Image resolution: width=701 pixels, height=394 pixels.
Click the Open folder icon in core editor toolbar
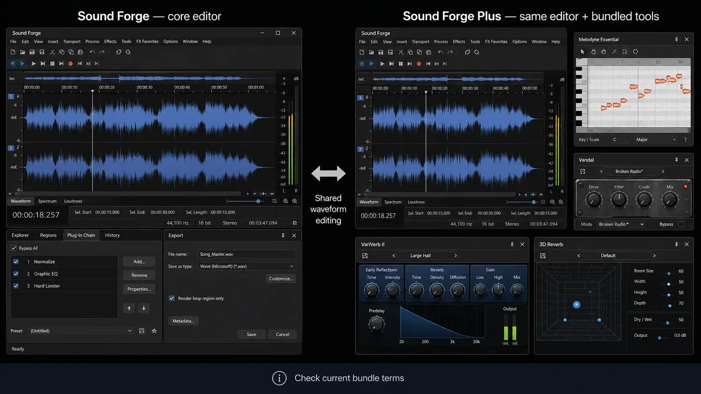22,52
